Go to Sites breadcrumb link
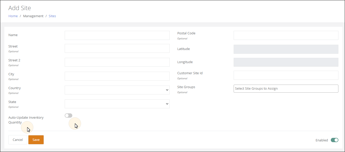The image size is (345, 152). coord(52,16)
